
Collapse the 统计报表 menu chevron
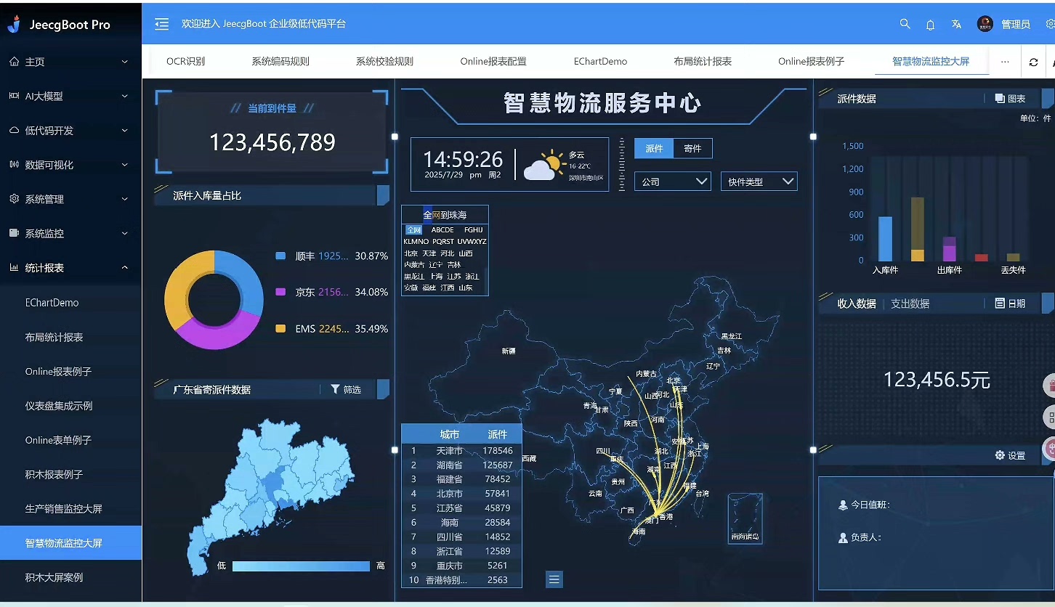click(x=125, y=268)
